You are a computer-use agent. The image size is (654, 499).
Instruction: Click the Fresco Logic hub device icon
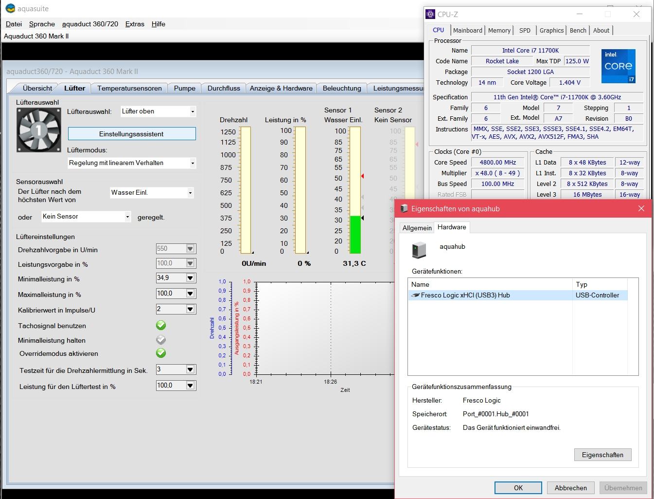415,295
